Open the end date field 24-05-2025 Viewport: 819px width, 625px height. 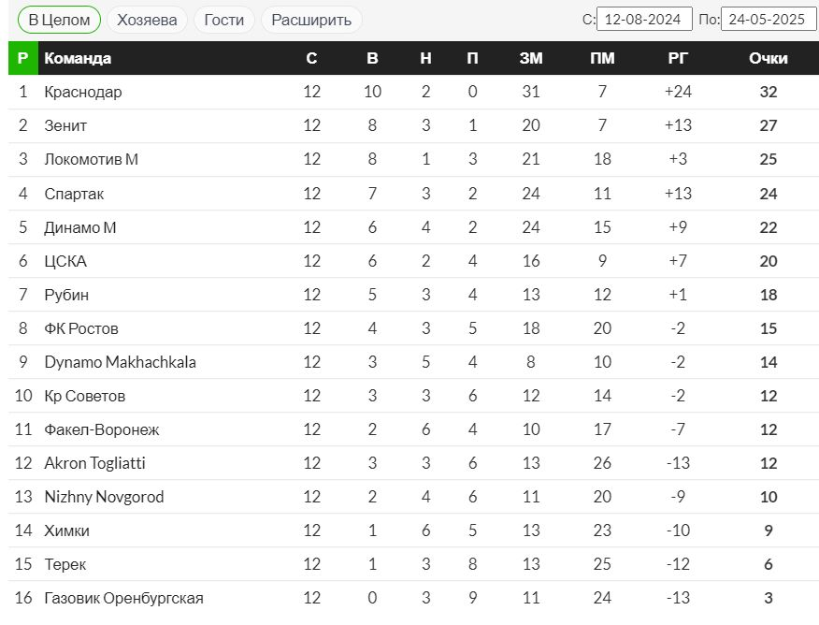769,20
